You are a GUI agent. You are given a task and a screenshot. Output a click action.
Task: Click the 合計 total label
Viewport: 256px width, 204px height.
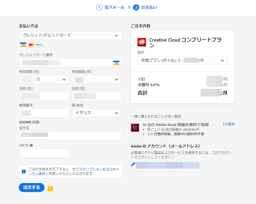tap(143, 93)
